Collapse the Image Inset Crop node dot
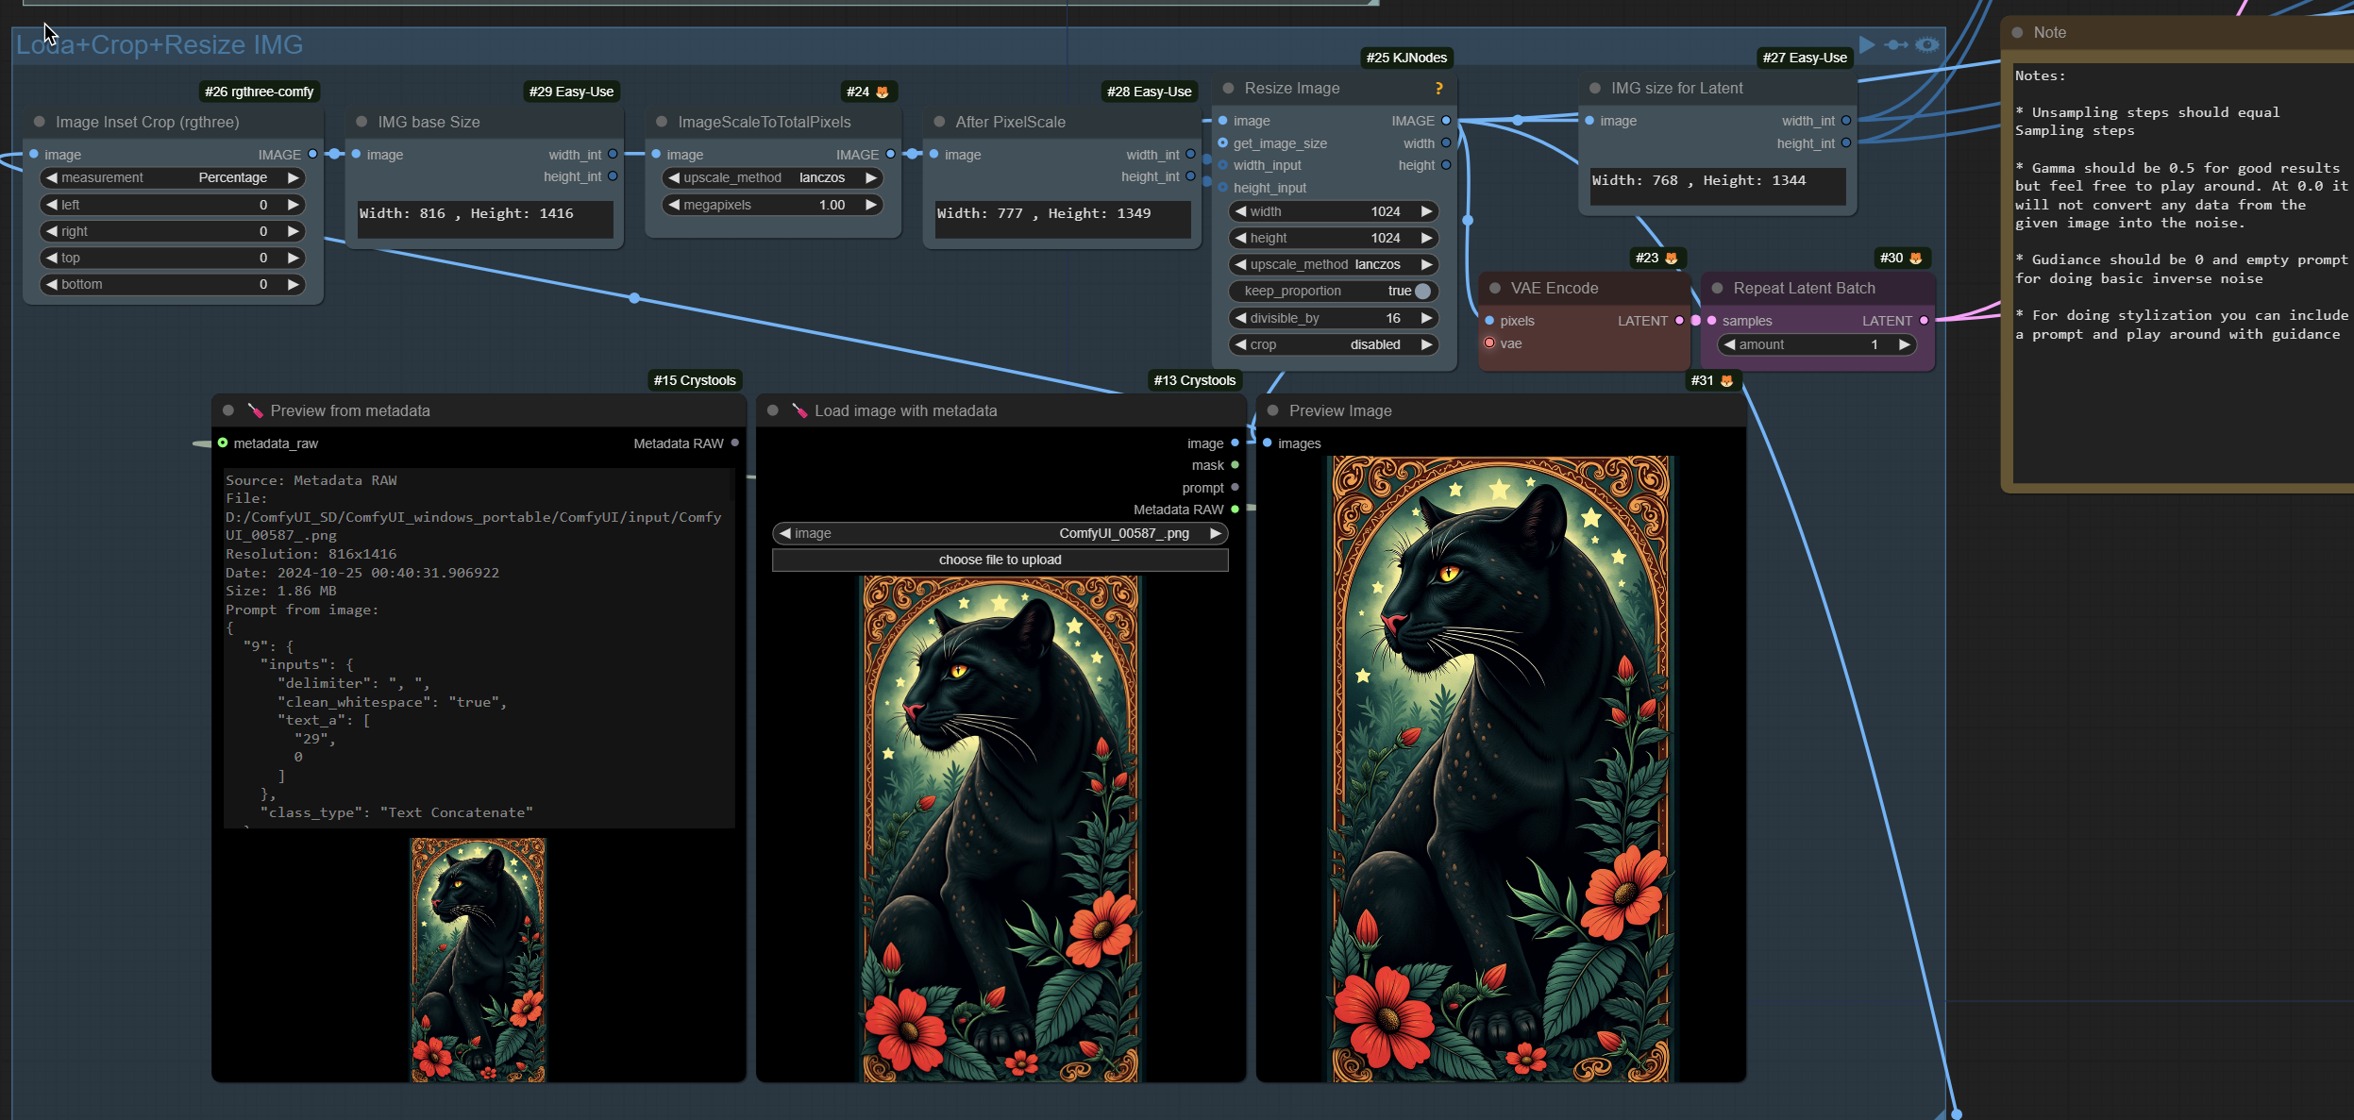The width and height of the screenshot is (2354, 1120). [x=40, y=122]
